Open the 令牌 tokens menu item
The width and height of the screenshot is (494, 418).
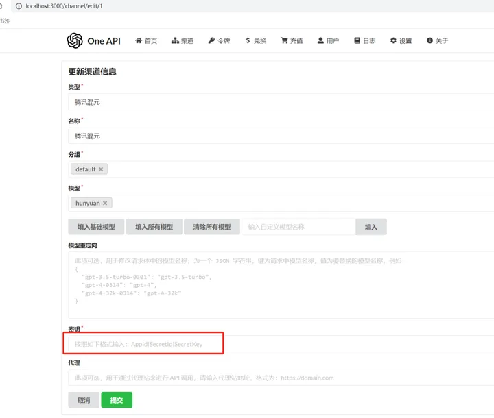tap(219, 40)
